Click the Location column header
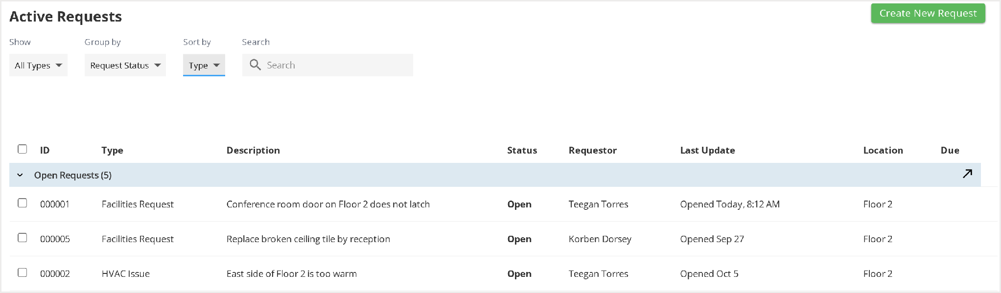Viewport: 1001px width, 293px height. [x=883, y=150]
